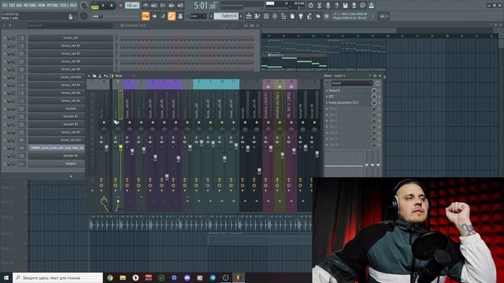This screenshot has height=283, width=504.
Task: Click the question mark help icon
Action: [x=336, y=6]
